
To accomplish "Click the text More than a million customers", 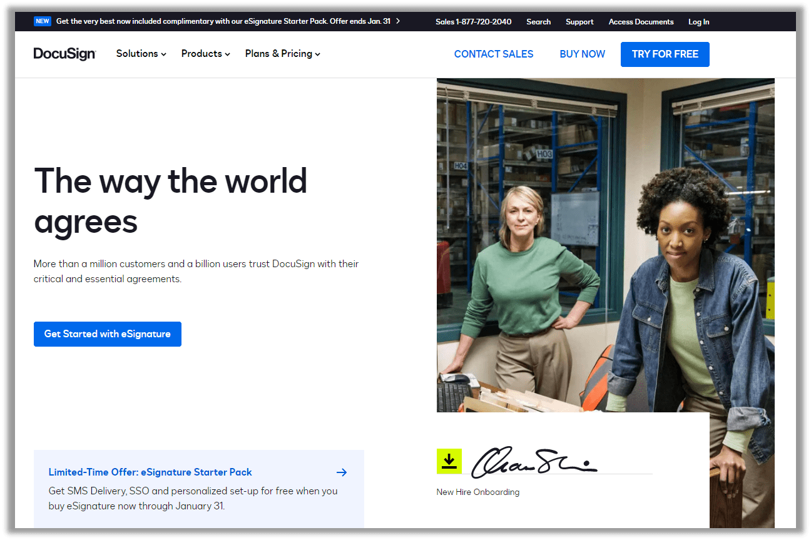I will pos(196,272).
